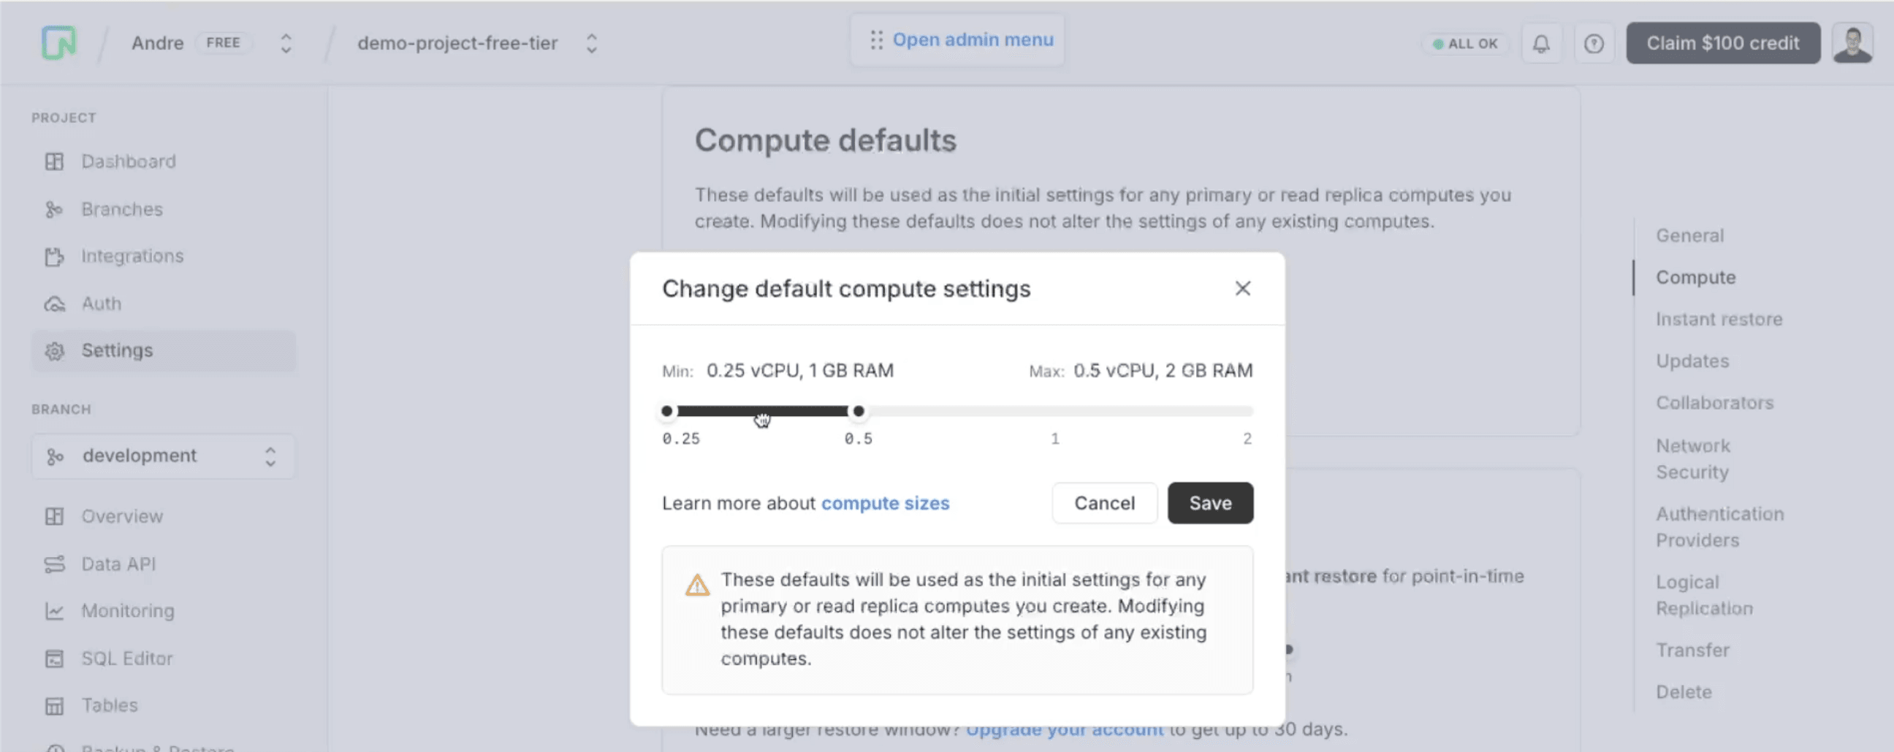
Task: Open the Monitoring page
Action: pyautogui.click(x=127, y=611)
